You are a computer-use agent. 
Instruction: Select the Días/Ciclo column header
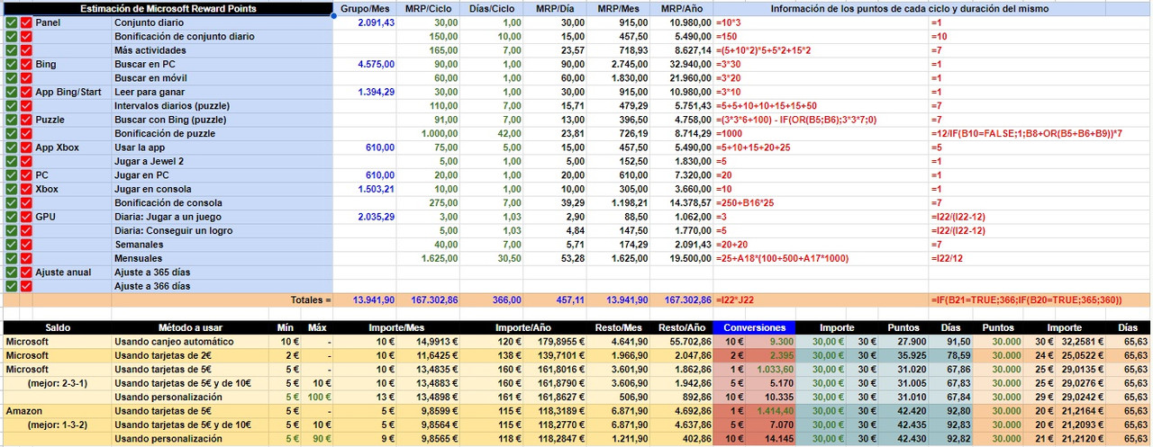(492, 8)
